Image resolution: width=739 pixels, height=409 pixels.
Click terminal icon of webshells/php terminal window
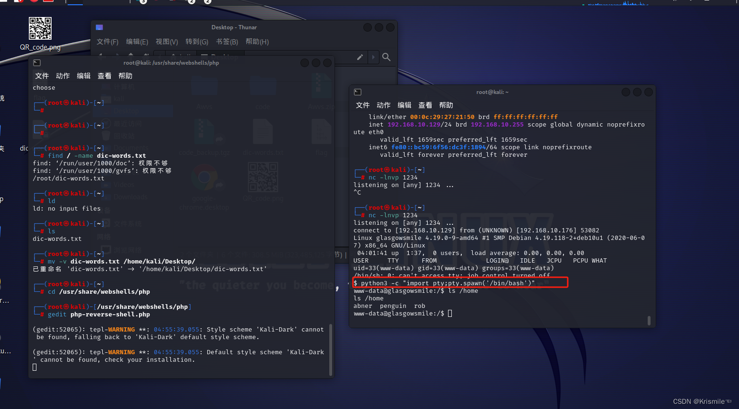point(37,63)
